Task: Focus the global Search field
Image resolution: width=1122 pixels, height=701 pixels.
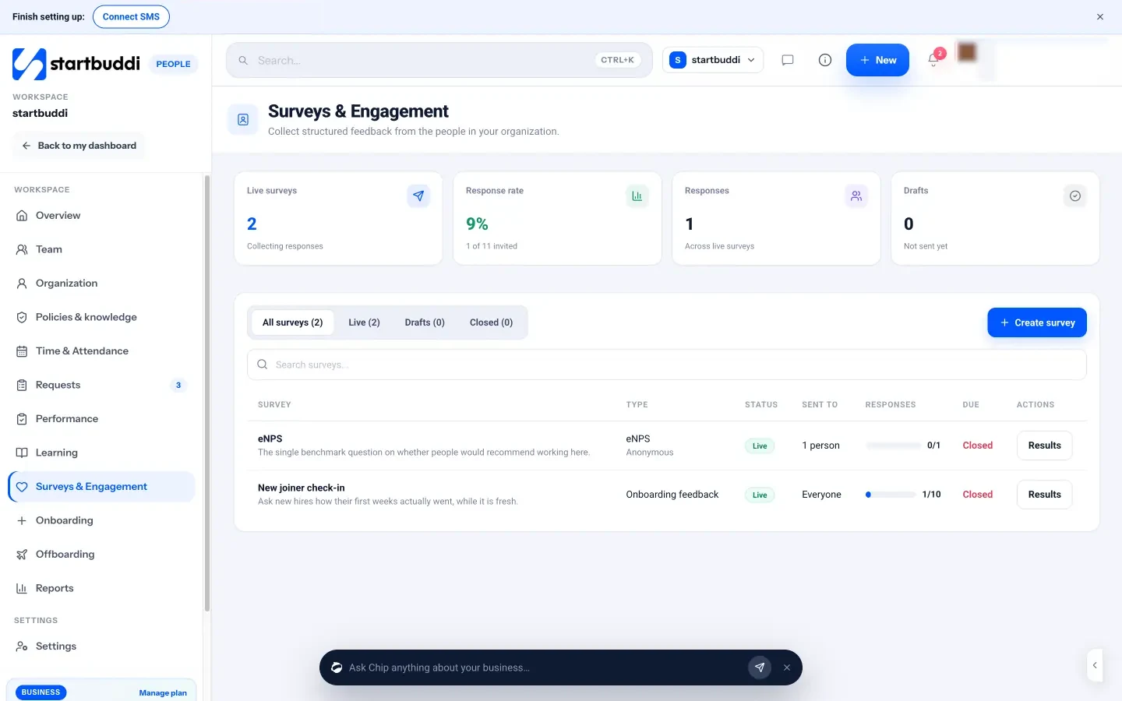Action: coord(439,60)
